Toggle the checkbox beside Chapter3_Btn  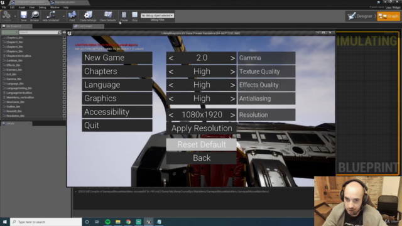pos(64,42)
